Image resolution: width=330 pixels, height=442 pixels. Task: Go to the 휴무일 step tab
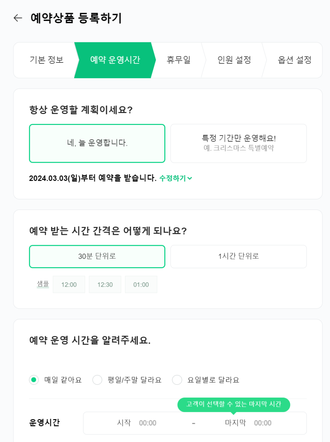[178, 60]
